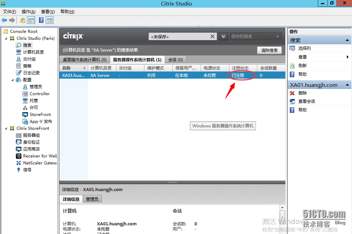Switch to 会话 (0) tab

point(175,60)
